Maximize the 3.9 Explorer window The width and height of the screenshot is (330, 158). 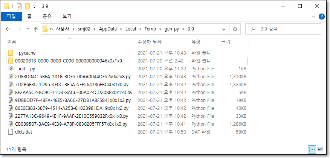(x=300, y=6)
